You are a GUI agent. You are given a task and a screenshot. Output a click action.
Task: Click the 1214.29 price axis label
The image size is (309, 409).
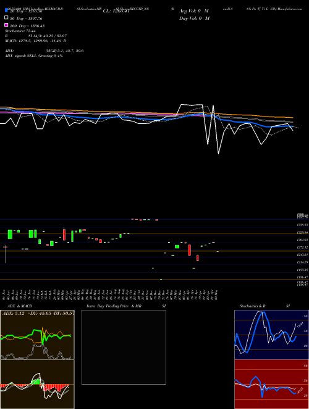tap(303, 262)
